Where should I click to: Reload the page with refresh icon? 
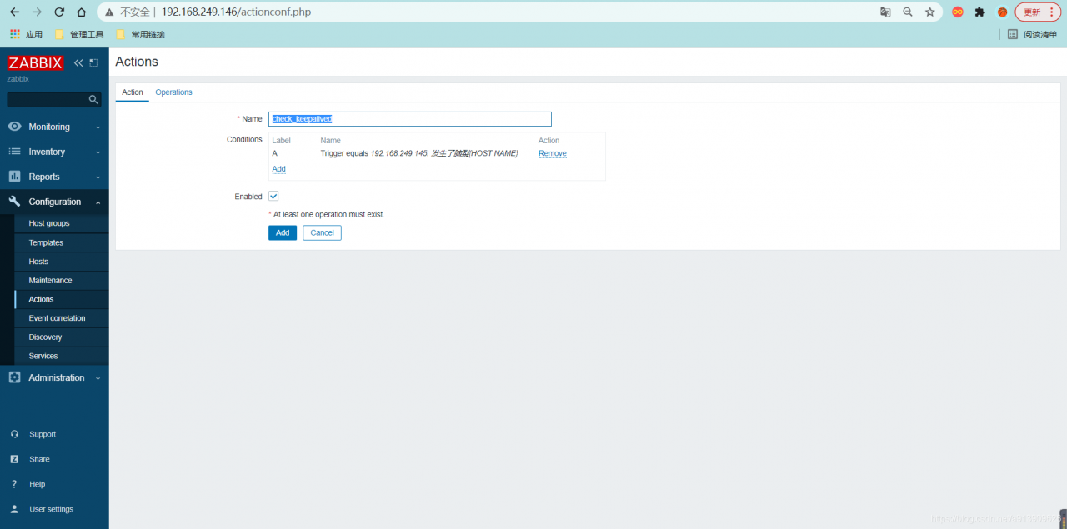59,12
